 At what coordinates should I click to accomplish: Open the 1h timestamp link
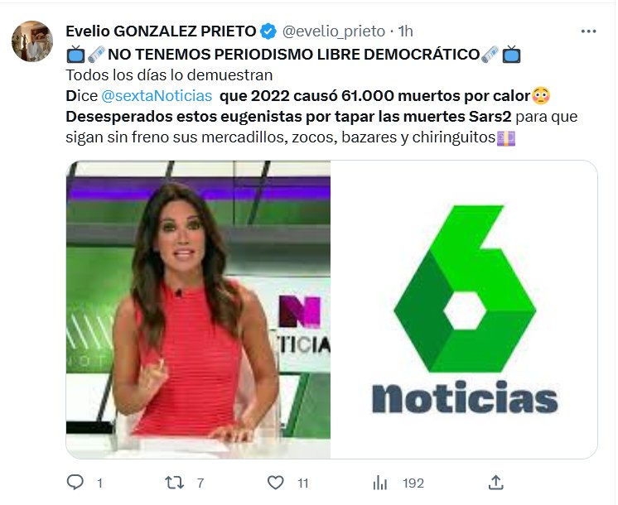[405, 31]
